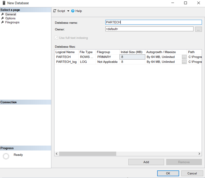Toggle the Use full-text indexing checkbox
The width and height of the screenshot is (205, 178).
click(56, 38)
